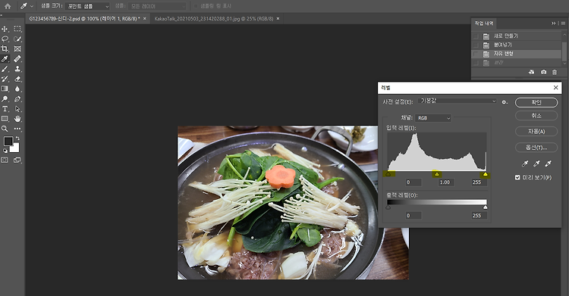569x296 pixels.
Task: Open the 사전 설정 preset dropdown
Action: (x=457, y=101)
